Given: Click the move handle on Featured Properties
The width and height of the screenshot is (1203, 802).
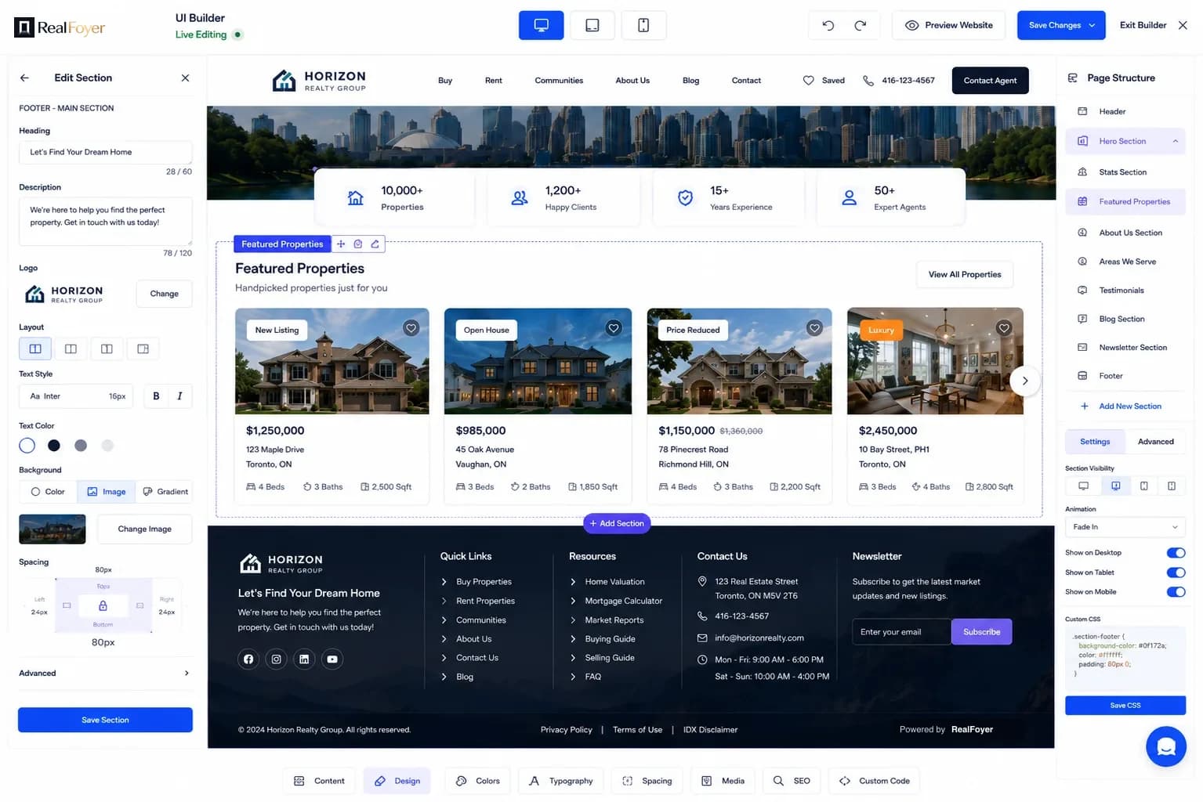Looking at the screenshot, I should click(x=341, y=244).
